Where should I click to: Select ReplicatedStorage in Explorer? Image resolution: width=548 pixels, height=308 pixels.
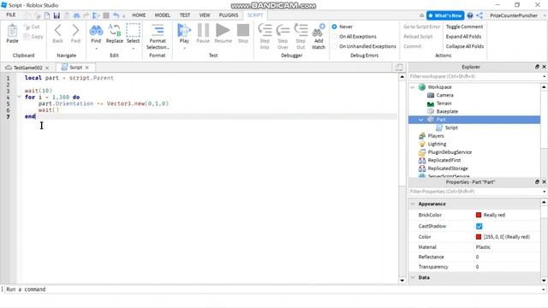point(448,169)
